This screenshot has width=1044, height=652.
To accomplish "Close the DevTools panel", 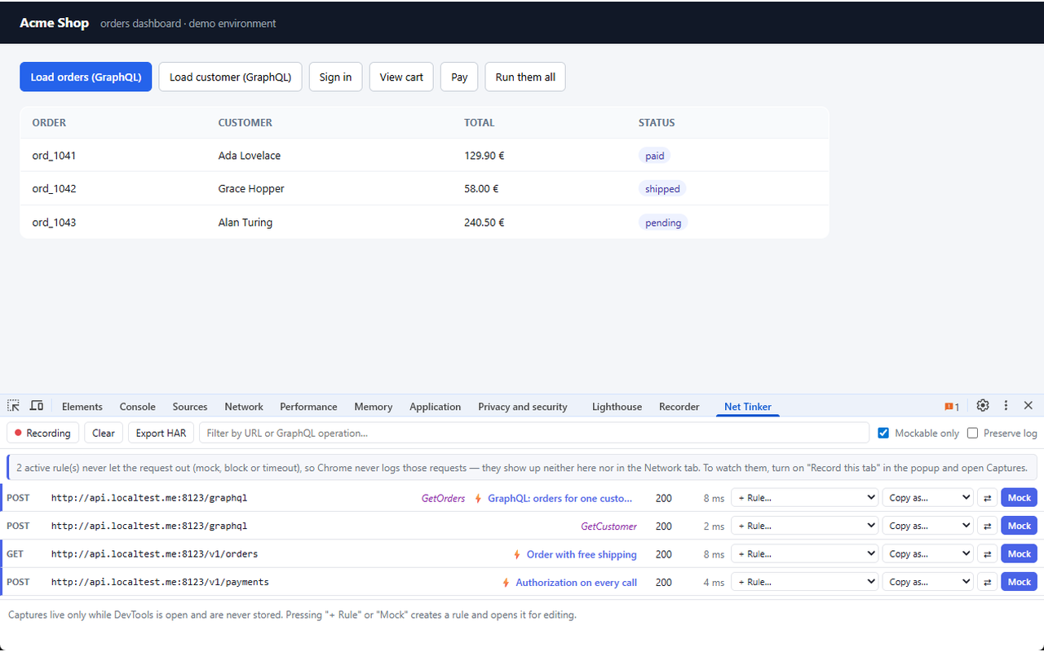I will tap(1029, 406).
